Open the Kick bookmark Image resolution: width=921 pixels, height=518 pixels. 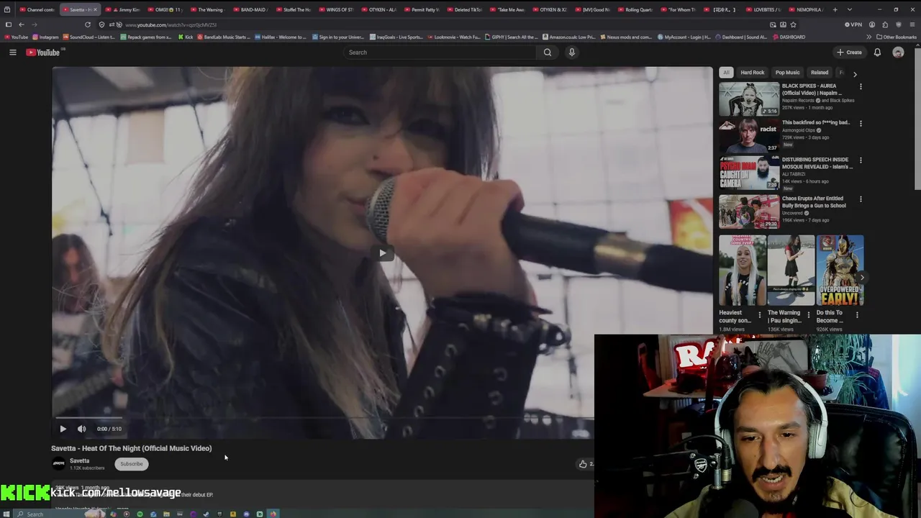pyautogui.click(x=186, y=37)
